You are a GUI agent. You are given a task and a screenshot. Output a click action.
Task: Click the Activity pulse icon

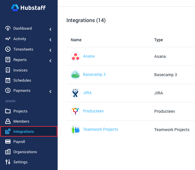(8, 39)
